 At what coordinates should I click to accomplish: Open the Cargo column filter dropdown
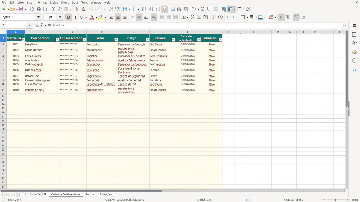(148, 40)
